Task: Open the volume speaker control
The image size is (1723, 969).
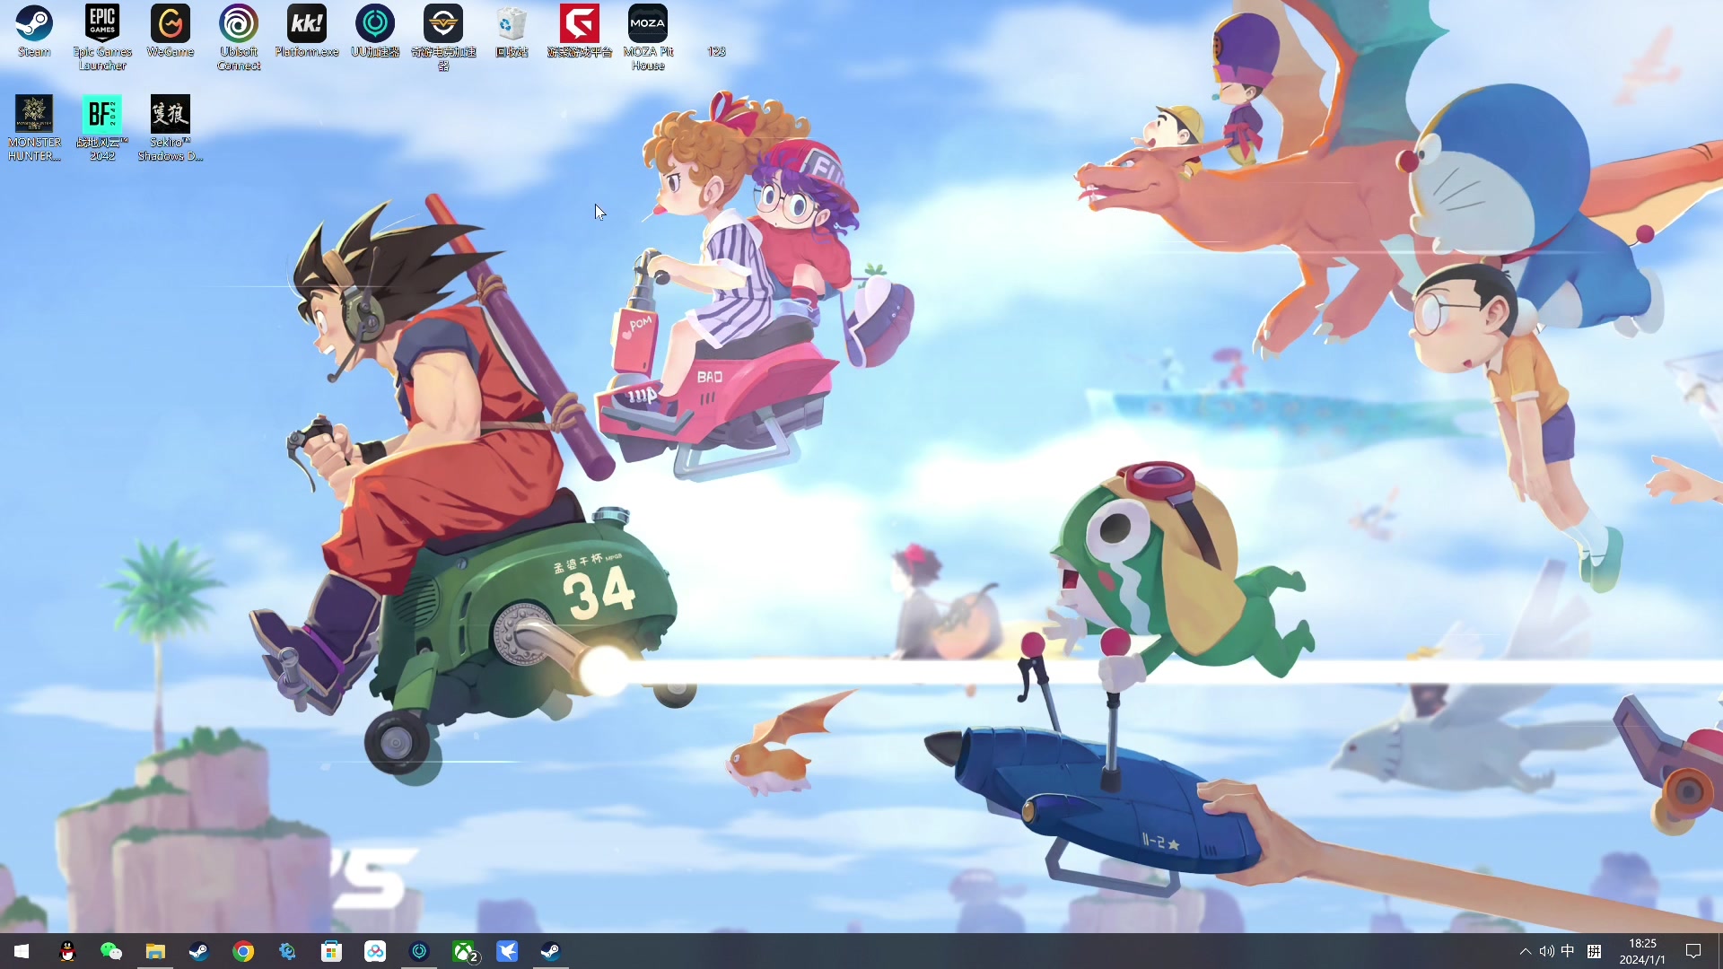Action: tap(1546, 951)
